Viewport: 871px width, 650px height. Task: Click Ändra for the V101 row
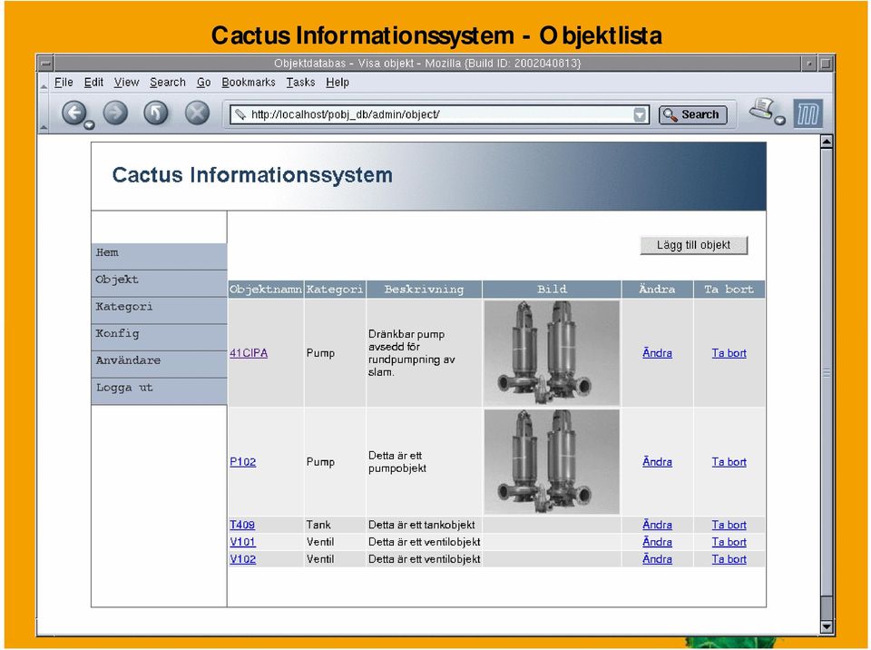pos(657,542)
